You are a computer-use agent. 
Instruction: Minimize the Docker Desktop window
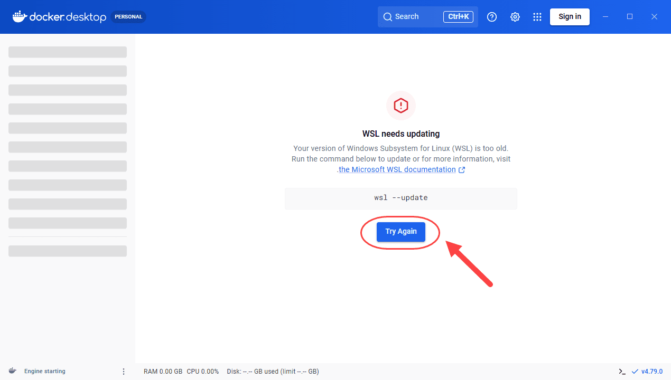[605, 17]
